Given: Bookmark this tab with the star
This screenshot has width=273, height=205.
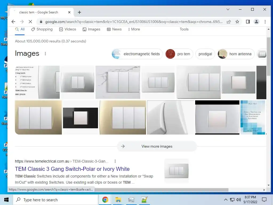Looking at the screenshot, I should (x=237, y=22).
